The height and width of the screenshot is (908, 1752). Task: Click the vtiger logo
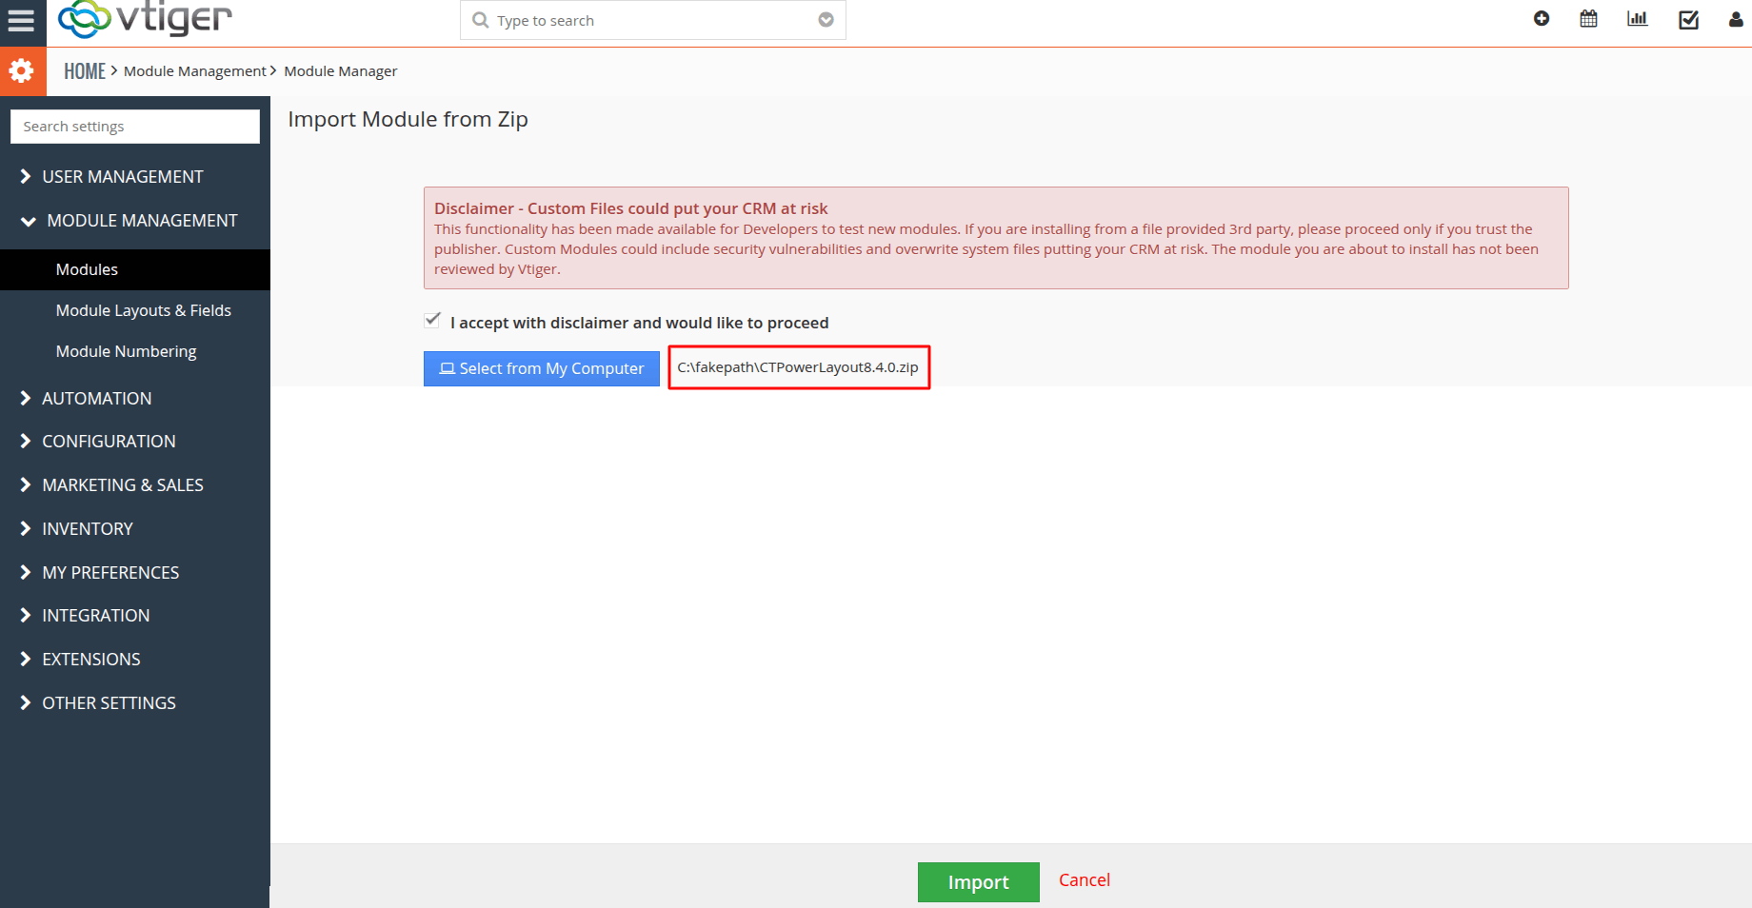(145, 19)
